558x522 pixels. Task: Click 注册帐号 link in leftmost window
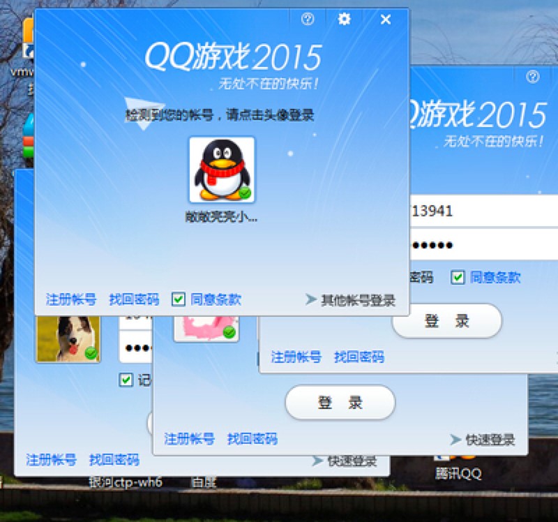[51, 460]
